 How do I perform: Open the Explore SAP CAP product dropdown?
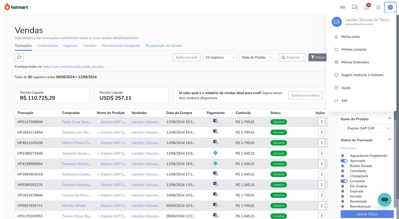pyautogui.click(x=365, y=128)
